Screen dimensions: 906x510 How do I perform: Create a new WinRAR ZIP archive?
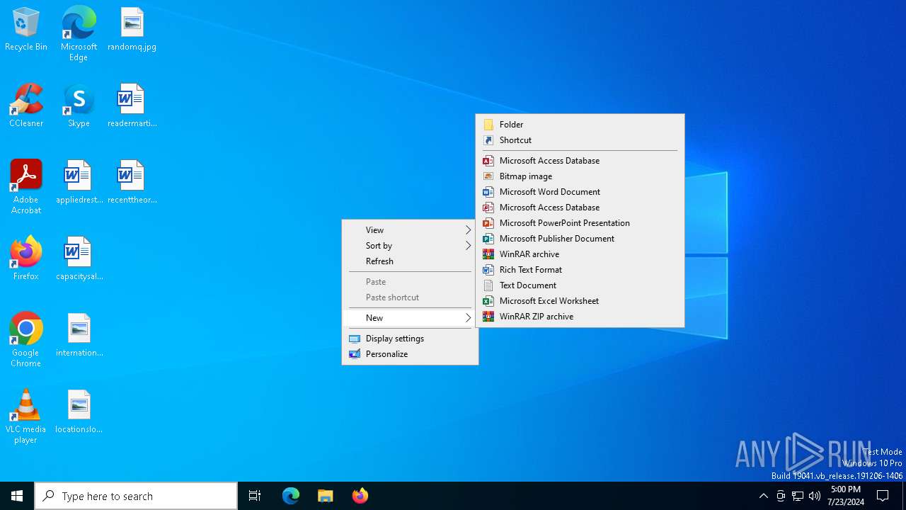[580, 317]
